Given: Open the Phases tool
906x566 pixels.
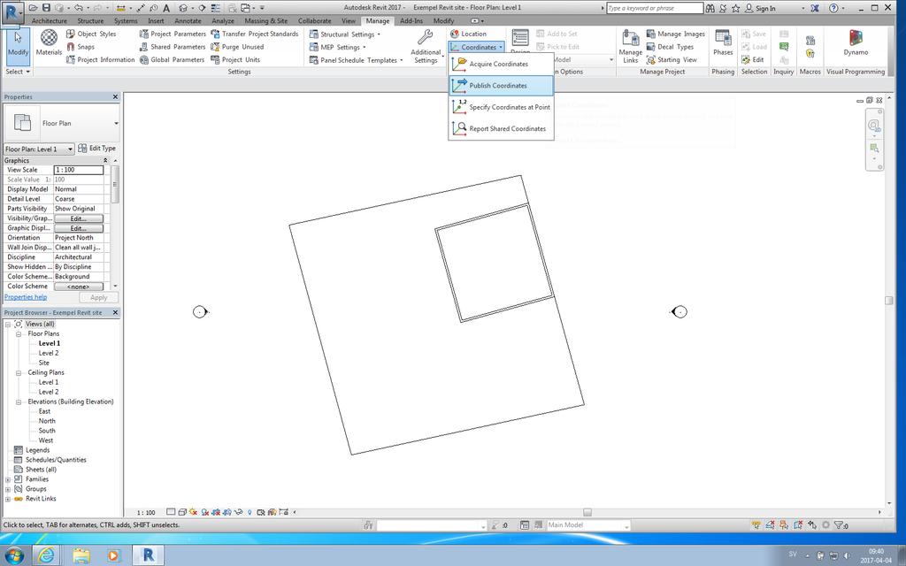Looking at the screenshot, I should point(723,42).
